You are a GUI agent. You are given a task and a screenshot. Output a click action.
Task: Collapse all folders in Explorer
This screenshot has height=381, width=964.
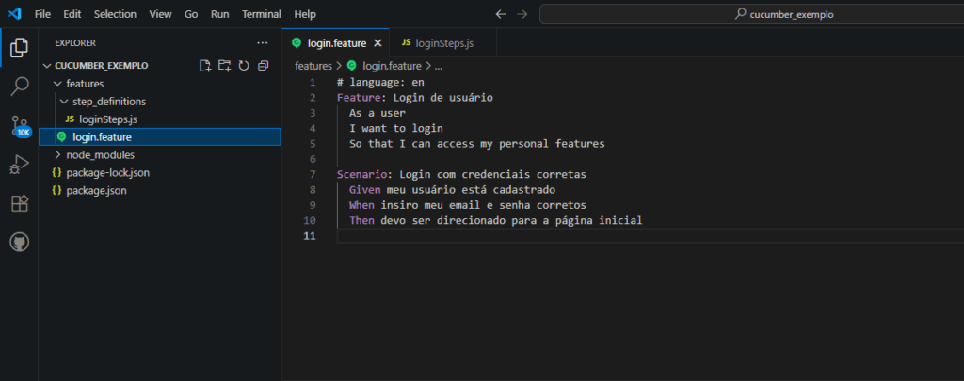263,66
